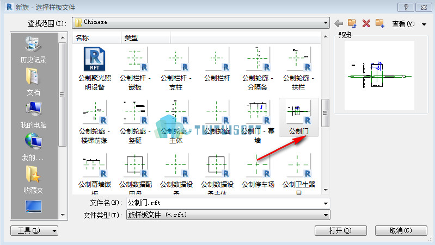Select the 公制门 - 幕墙 template
435x245 pixels.
(x=258, y=122)
